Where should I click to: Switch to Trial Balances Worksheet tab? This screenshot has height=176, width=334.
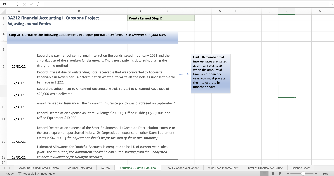click(x=182, y=168)
